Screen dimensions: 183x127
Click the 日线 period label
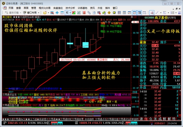(x=135, y=92)
